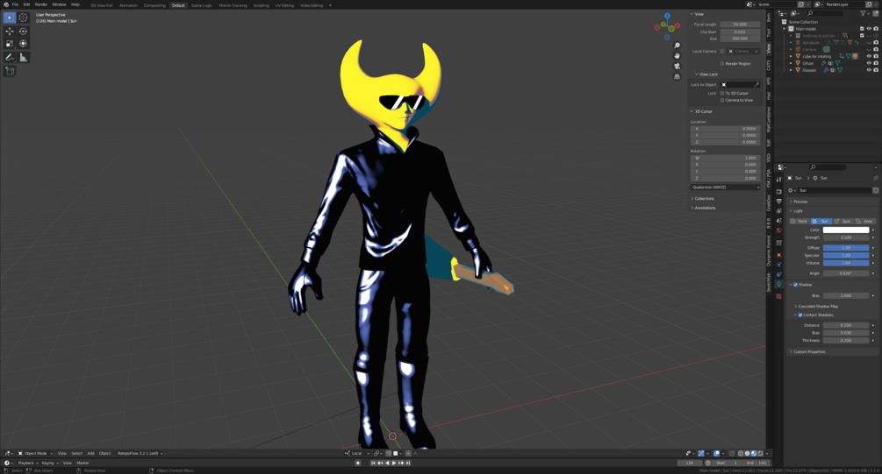Click the Focal Length field
Screen dimensions: 882x474
[740, 25]
